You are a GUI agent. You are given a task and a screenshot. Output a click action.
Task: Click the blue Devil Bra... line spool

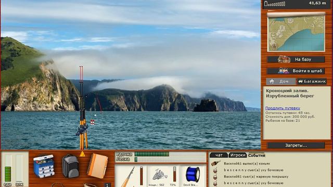click(193, 175)
